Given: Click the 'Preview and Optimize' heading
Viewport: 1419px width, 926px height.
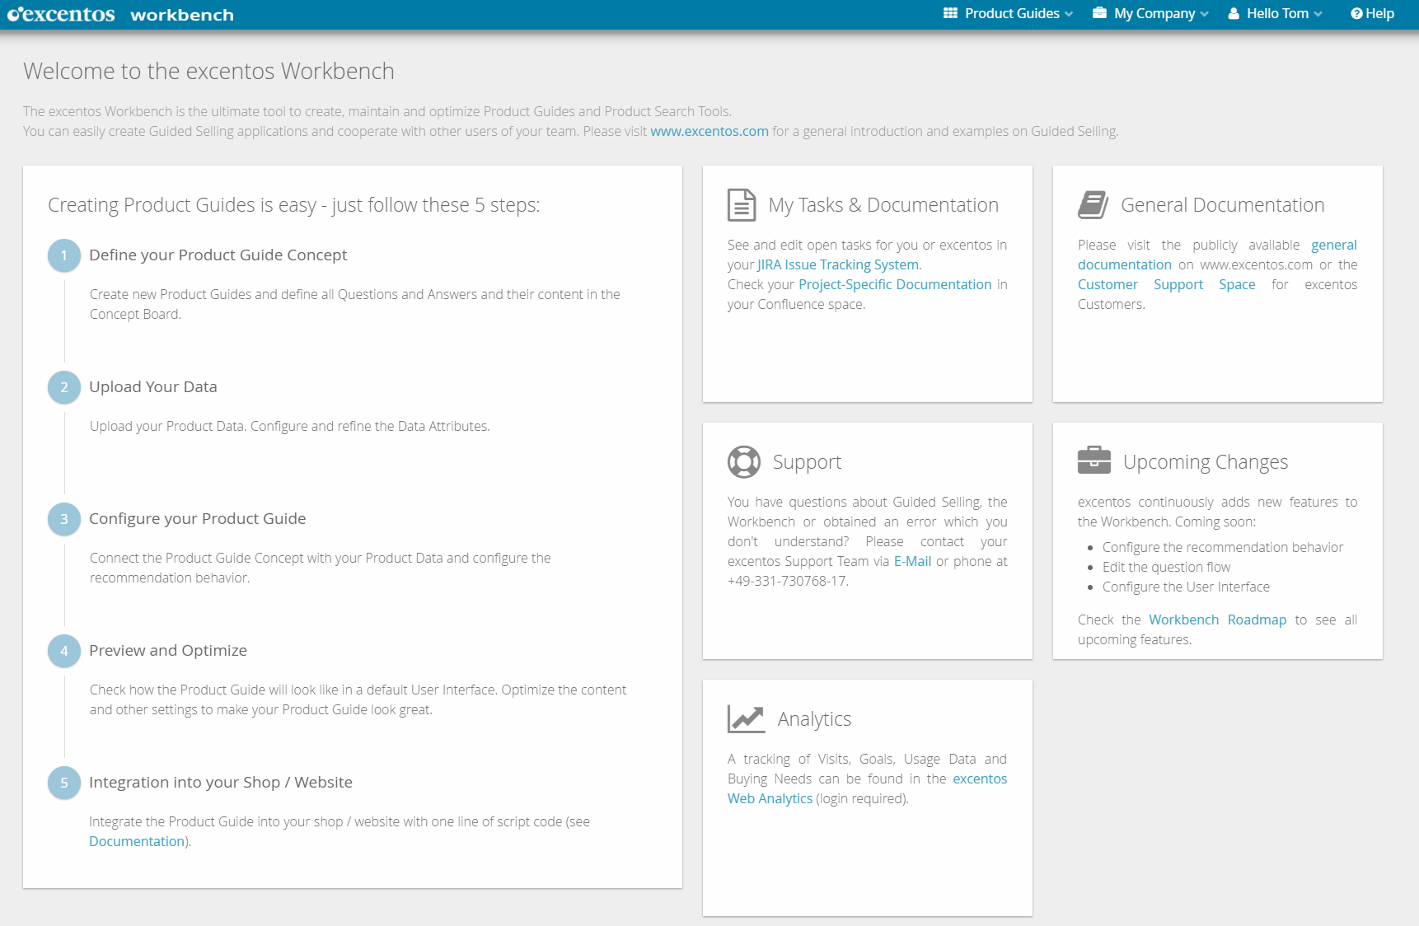Looking at the screenshot, I should point(168,650).
